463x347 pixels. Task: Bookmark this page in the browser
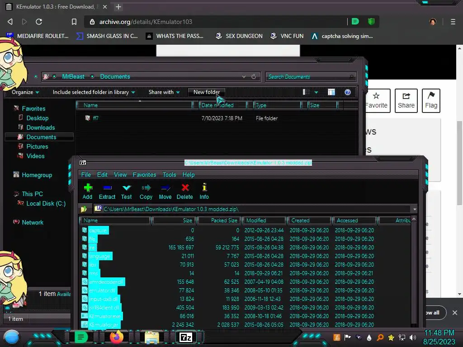point(74,22)
